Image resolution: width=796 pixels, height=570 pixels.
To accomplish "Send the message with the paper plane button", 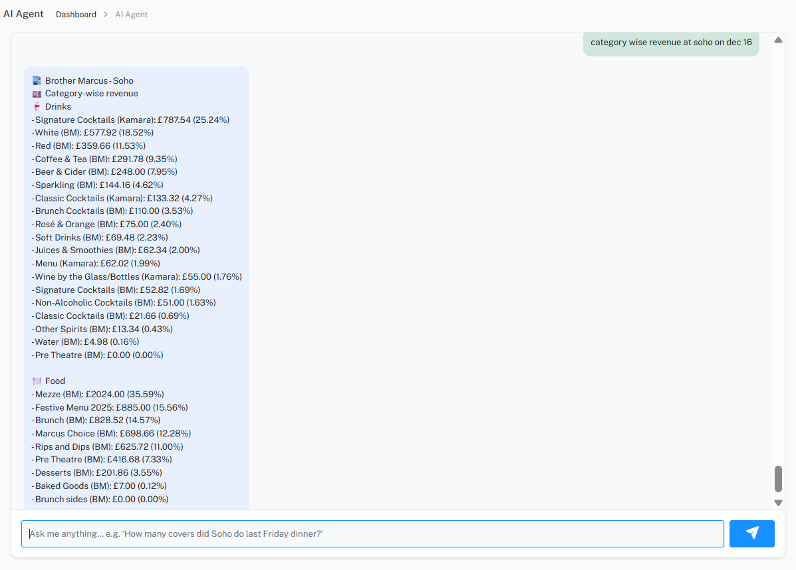I will [752, 533].
